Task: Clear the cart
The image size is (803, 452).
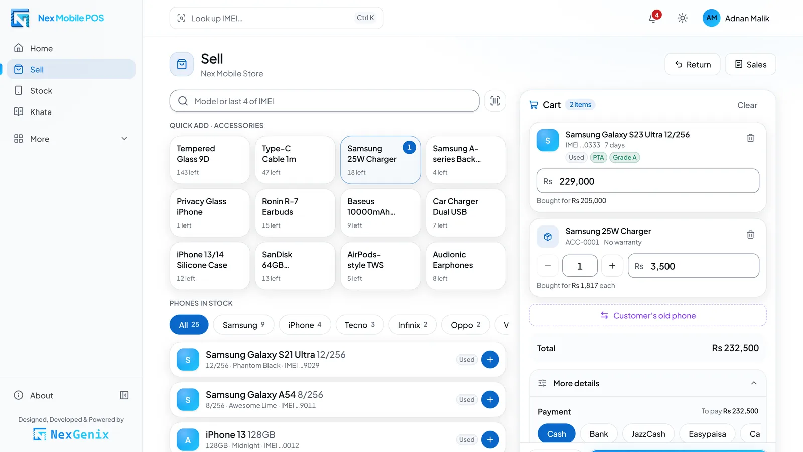Action: tap(747, 105)
